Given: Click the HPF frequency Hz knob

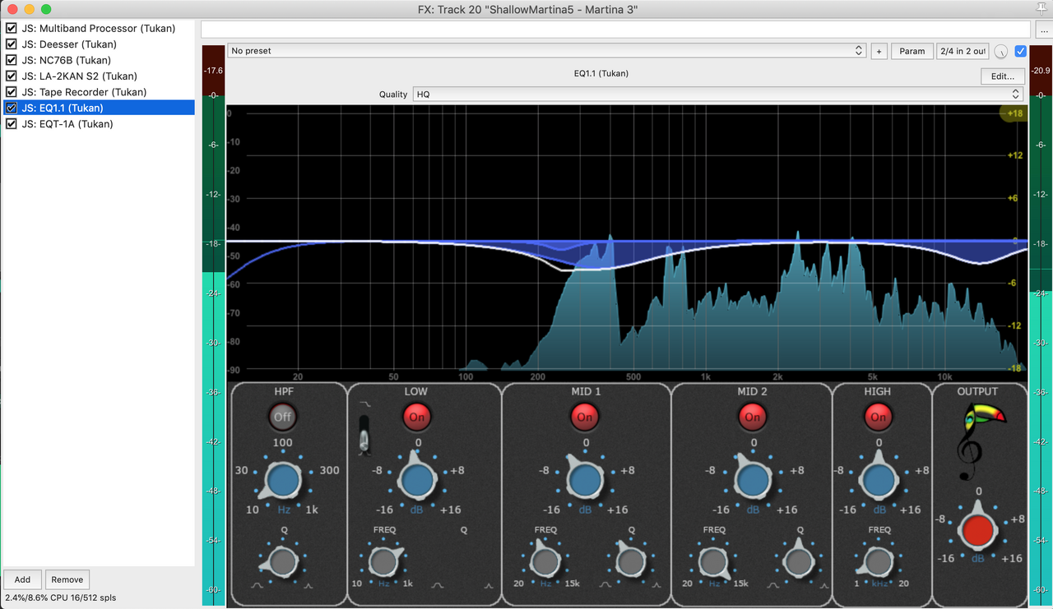Looking at the screenshot, I should (282, 482).
